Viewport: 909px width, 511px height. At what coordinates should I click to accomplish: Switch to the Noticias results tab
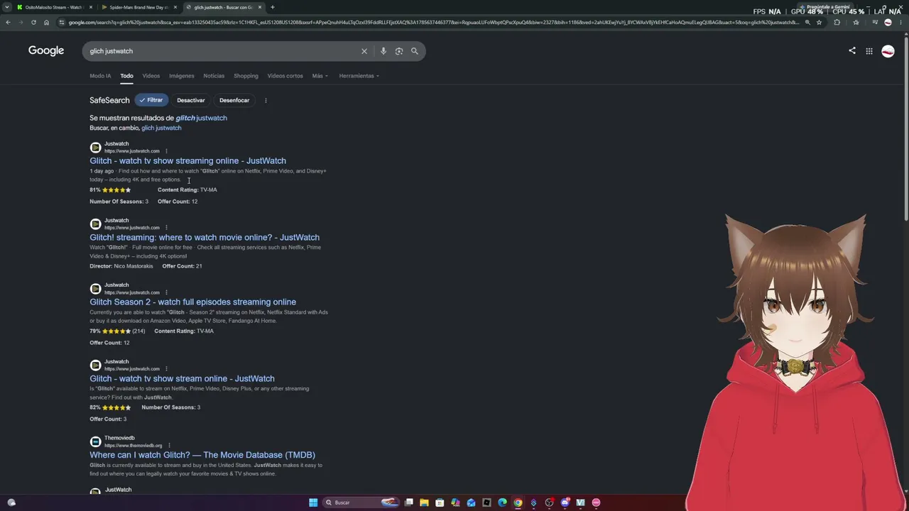[214, 76]
